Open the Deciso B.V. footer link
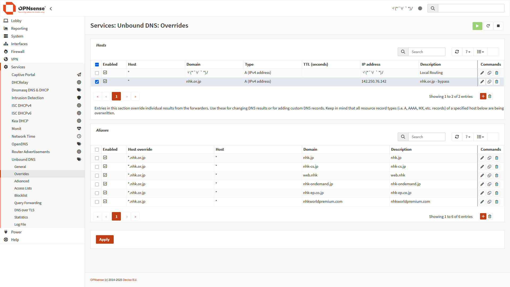 (130, 280)
